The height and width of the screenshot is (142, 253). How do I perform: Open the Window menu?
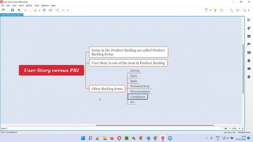[x=45, y=6]
